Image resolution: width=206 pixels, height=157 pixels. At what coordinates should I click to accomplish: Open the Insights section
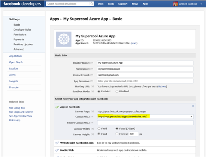pos(13,81)
